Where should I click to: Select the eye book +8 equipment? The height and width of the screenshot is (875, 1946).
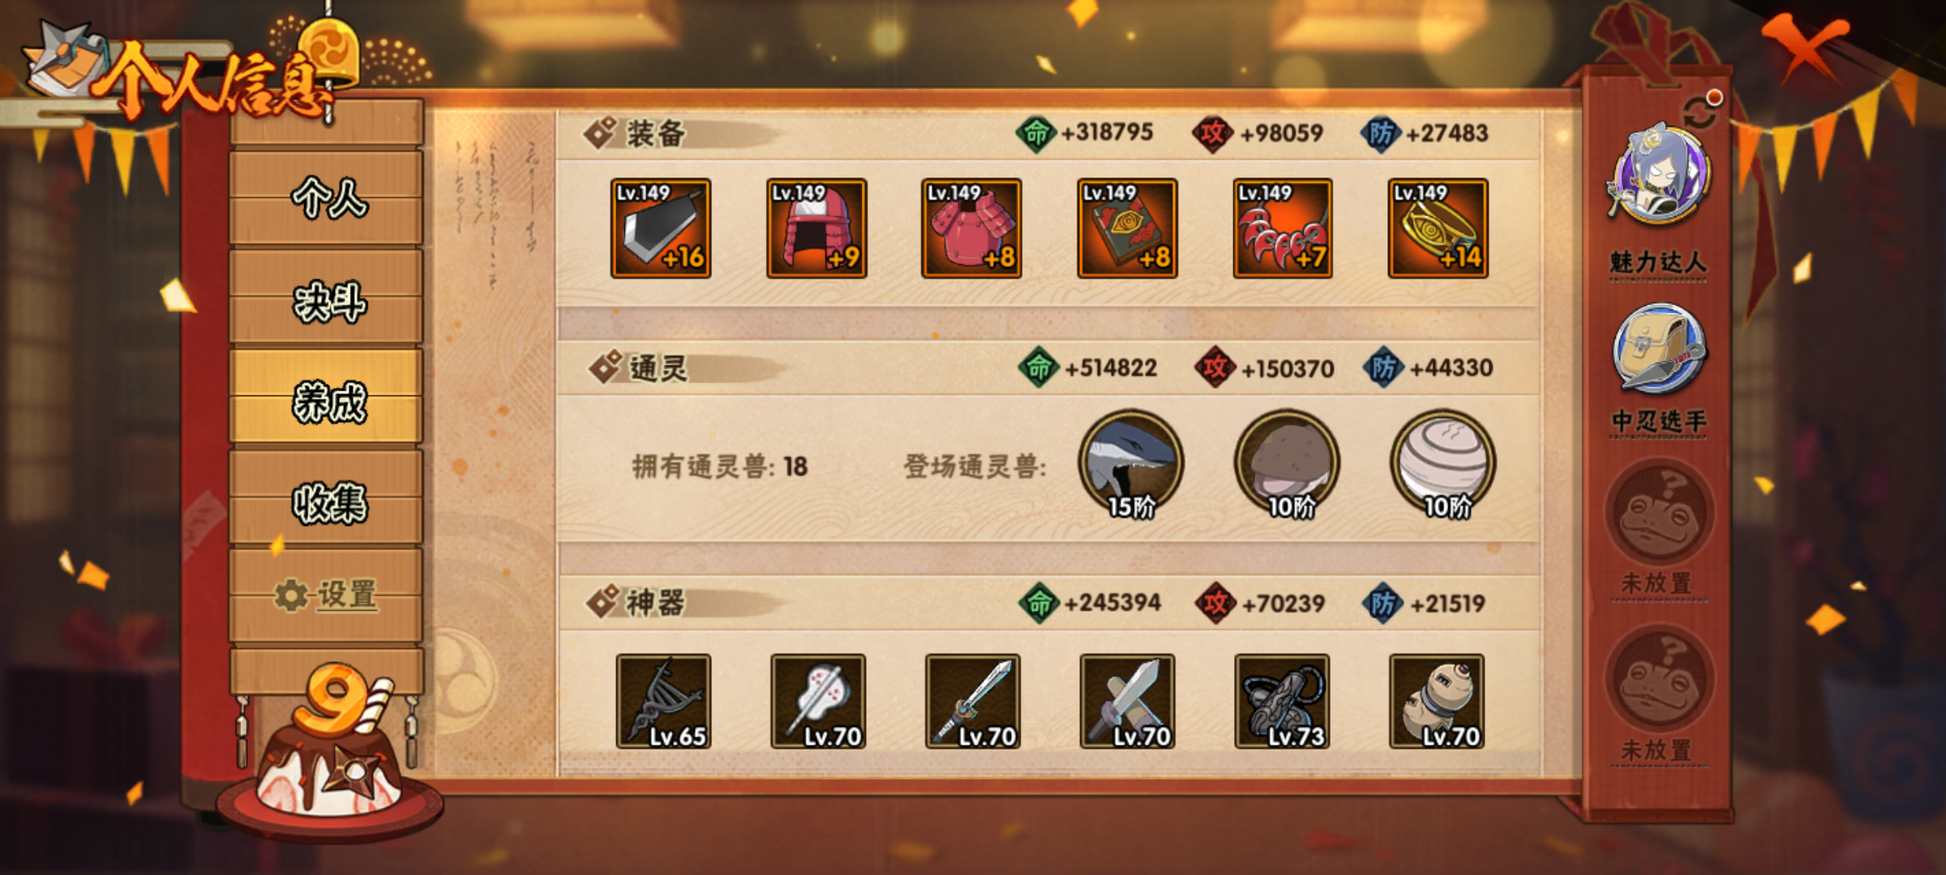click(1127, 228)
